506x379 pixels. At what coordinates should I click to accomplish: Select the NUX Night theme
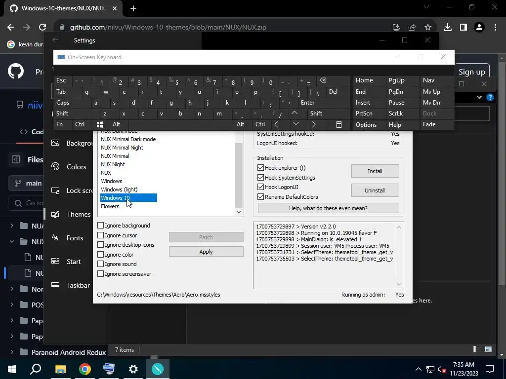113,164
